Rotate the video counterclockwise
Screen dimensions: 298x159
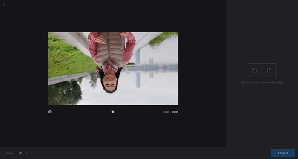(254, 71)
